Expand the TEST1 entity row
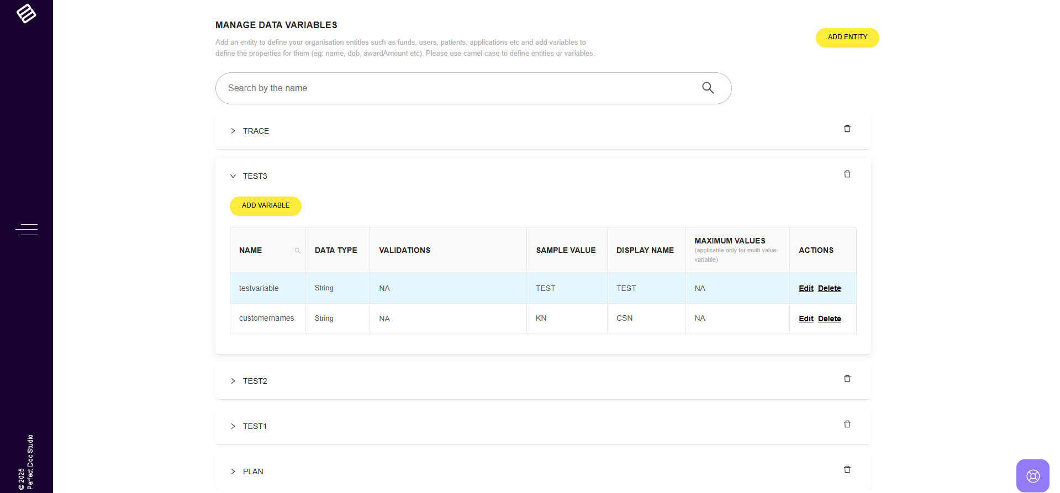 (233, 426)
